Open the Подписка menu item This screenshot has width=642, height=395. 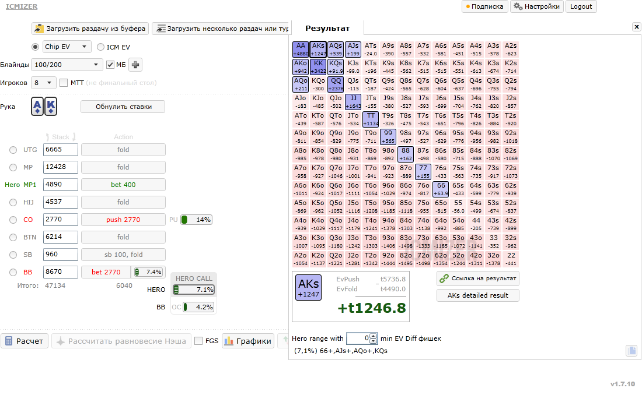point(485,6)
